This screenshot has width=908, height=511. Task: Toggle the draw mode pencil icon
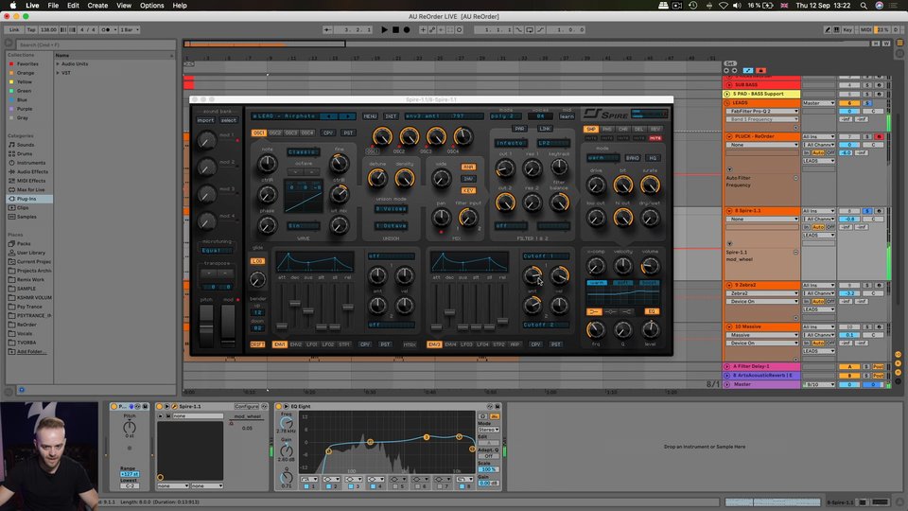[x=828, y=29]
